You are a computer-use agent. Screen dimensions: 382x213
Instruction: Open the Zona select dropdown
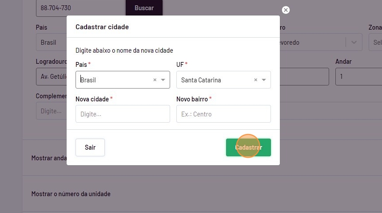[x=374, y=43]
